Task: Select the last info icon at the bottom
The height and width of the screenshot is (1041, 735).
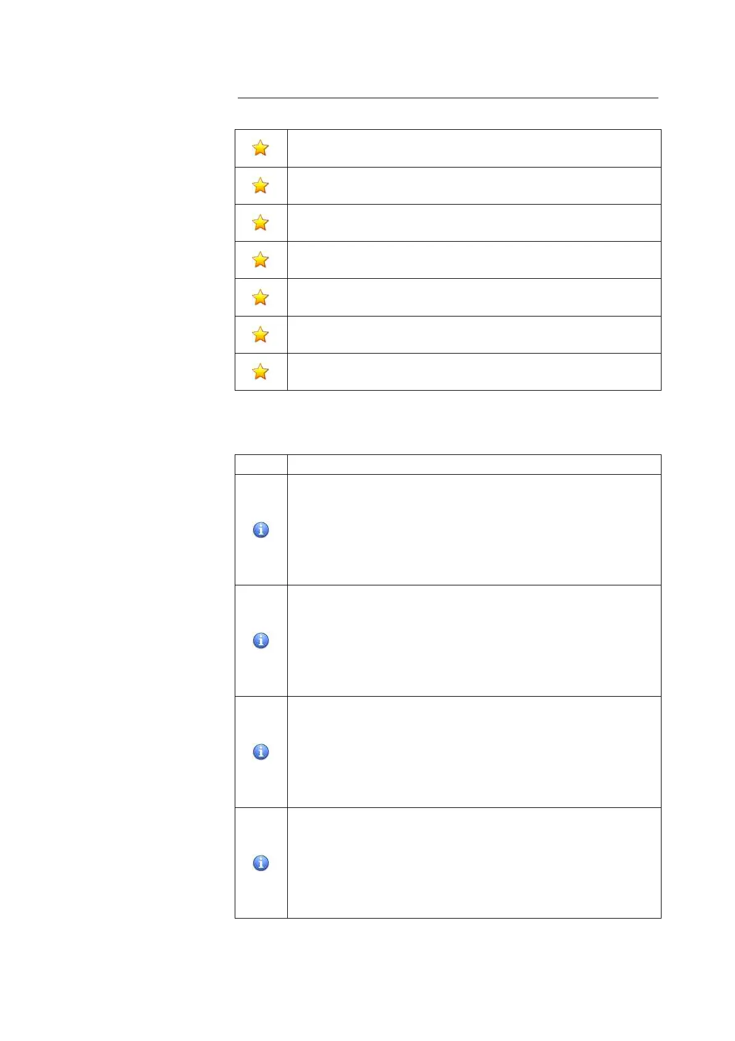Action: [x=261, y=863]
